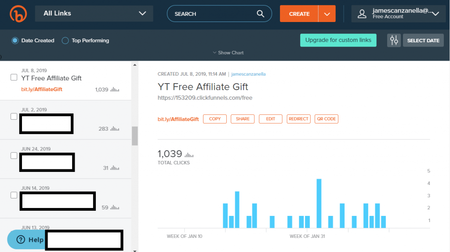This screenshot has width=450, height=252.
Task: Click Upgrade for custom links
Action: click(338, 40)
